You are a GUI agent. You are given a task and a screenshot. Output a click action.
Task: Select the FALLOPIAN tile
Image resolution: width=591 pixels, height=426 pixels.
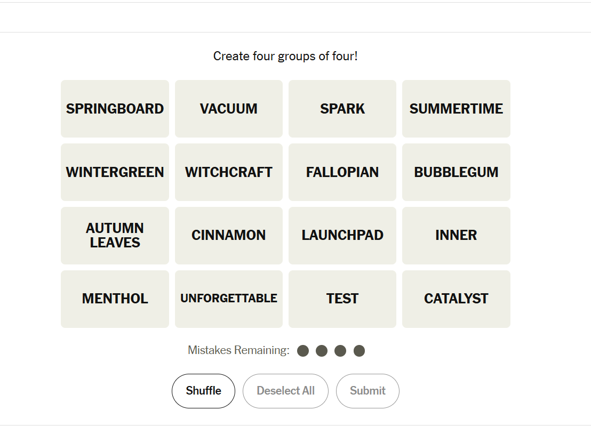pyautogui.click(x=342, y=172)
